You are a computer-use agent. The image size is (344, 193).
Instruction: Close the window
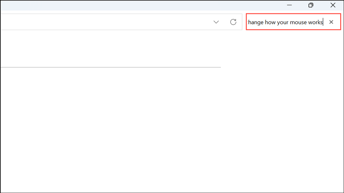tap(333, 5)
